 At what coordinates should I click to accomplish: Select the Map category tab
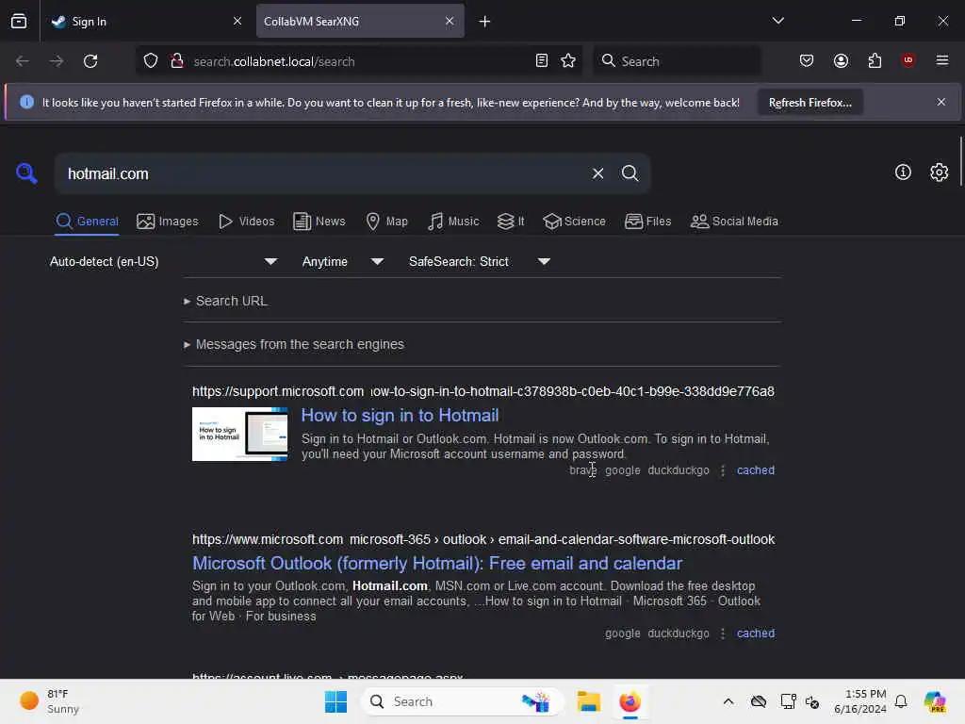386,222
